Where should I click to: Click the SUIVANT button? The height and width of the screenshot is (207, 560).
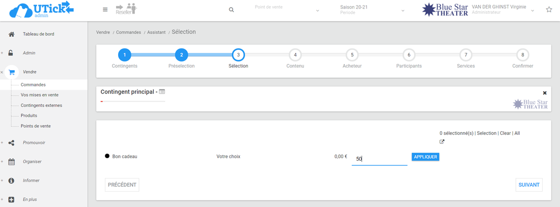tap(528, 185)
